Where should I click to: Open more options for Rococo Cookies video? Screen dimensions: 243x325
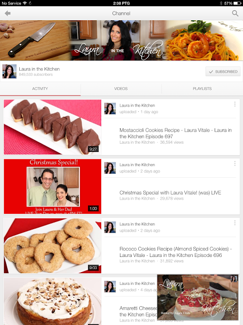pyautogui.click(x=235, y=223)
